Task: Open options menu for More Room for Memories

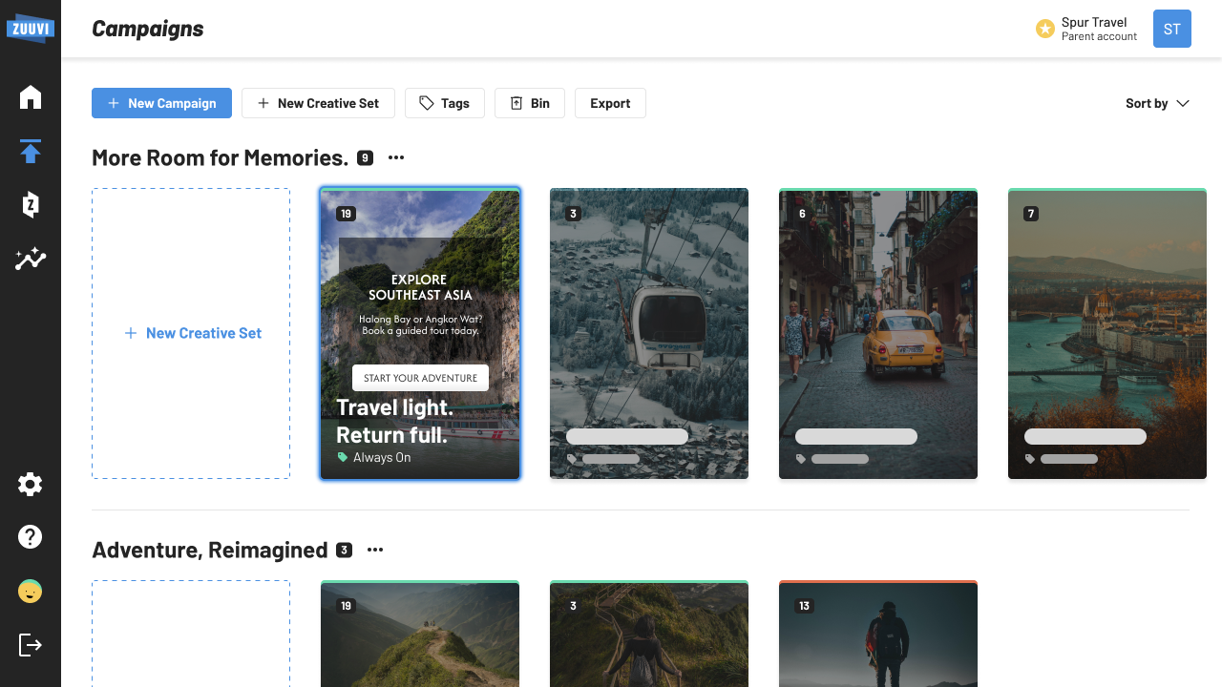Action: click(396, 158)
